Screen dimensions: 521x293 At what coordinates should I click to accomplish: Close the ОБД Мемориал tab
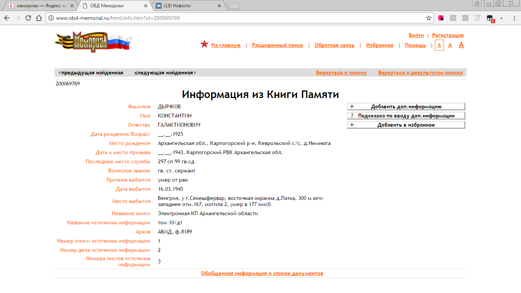pos(146,6)
